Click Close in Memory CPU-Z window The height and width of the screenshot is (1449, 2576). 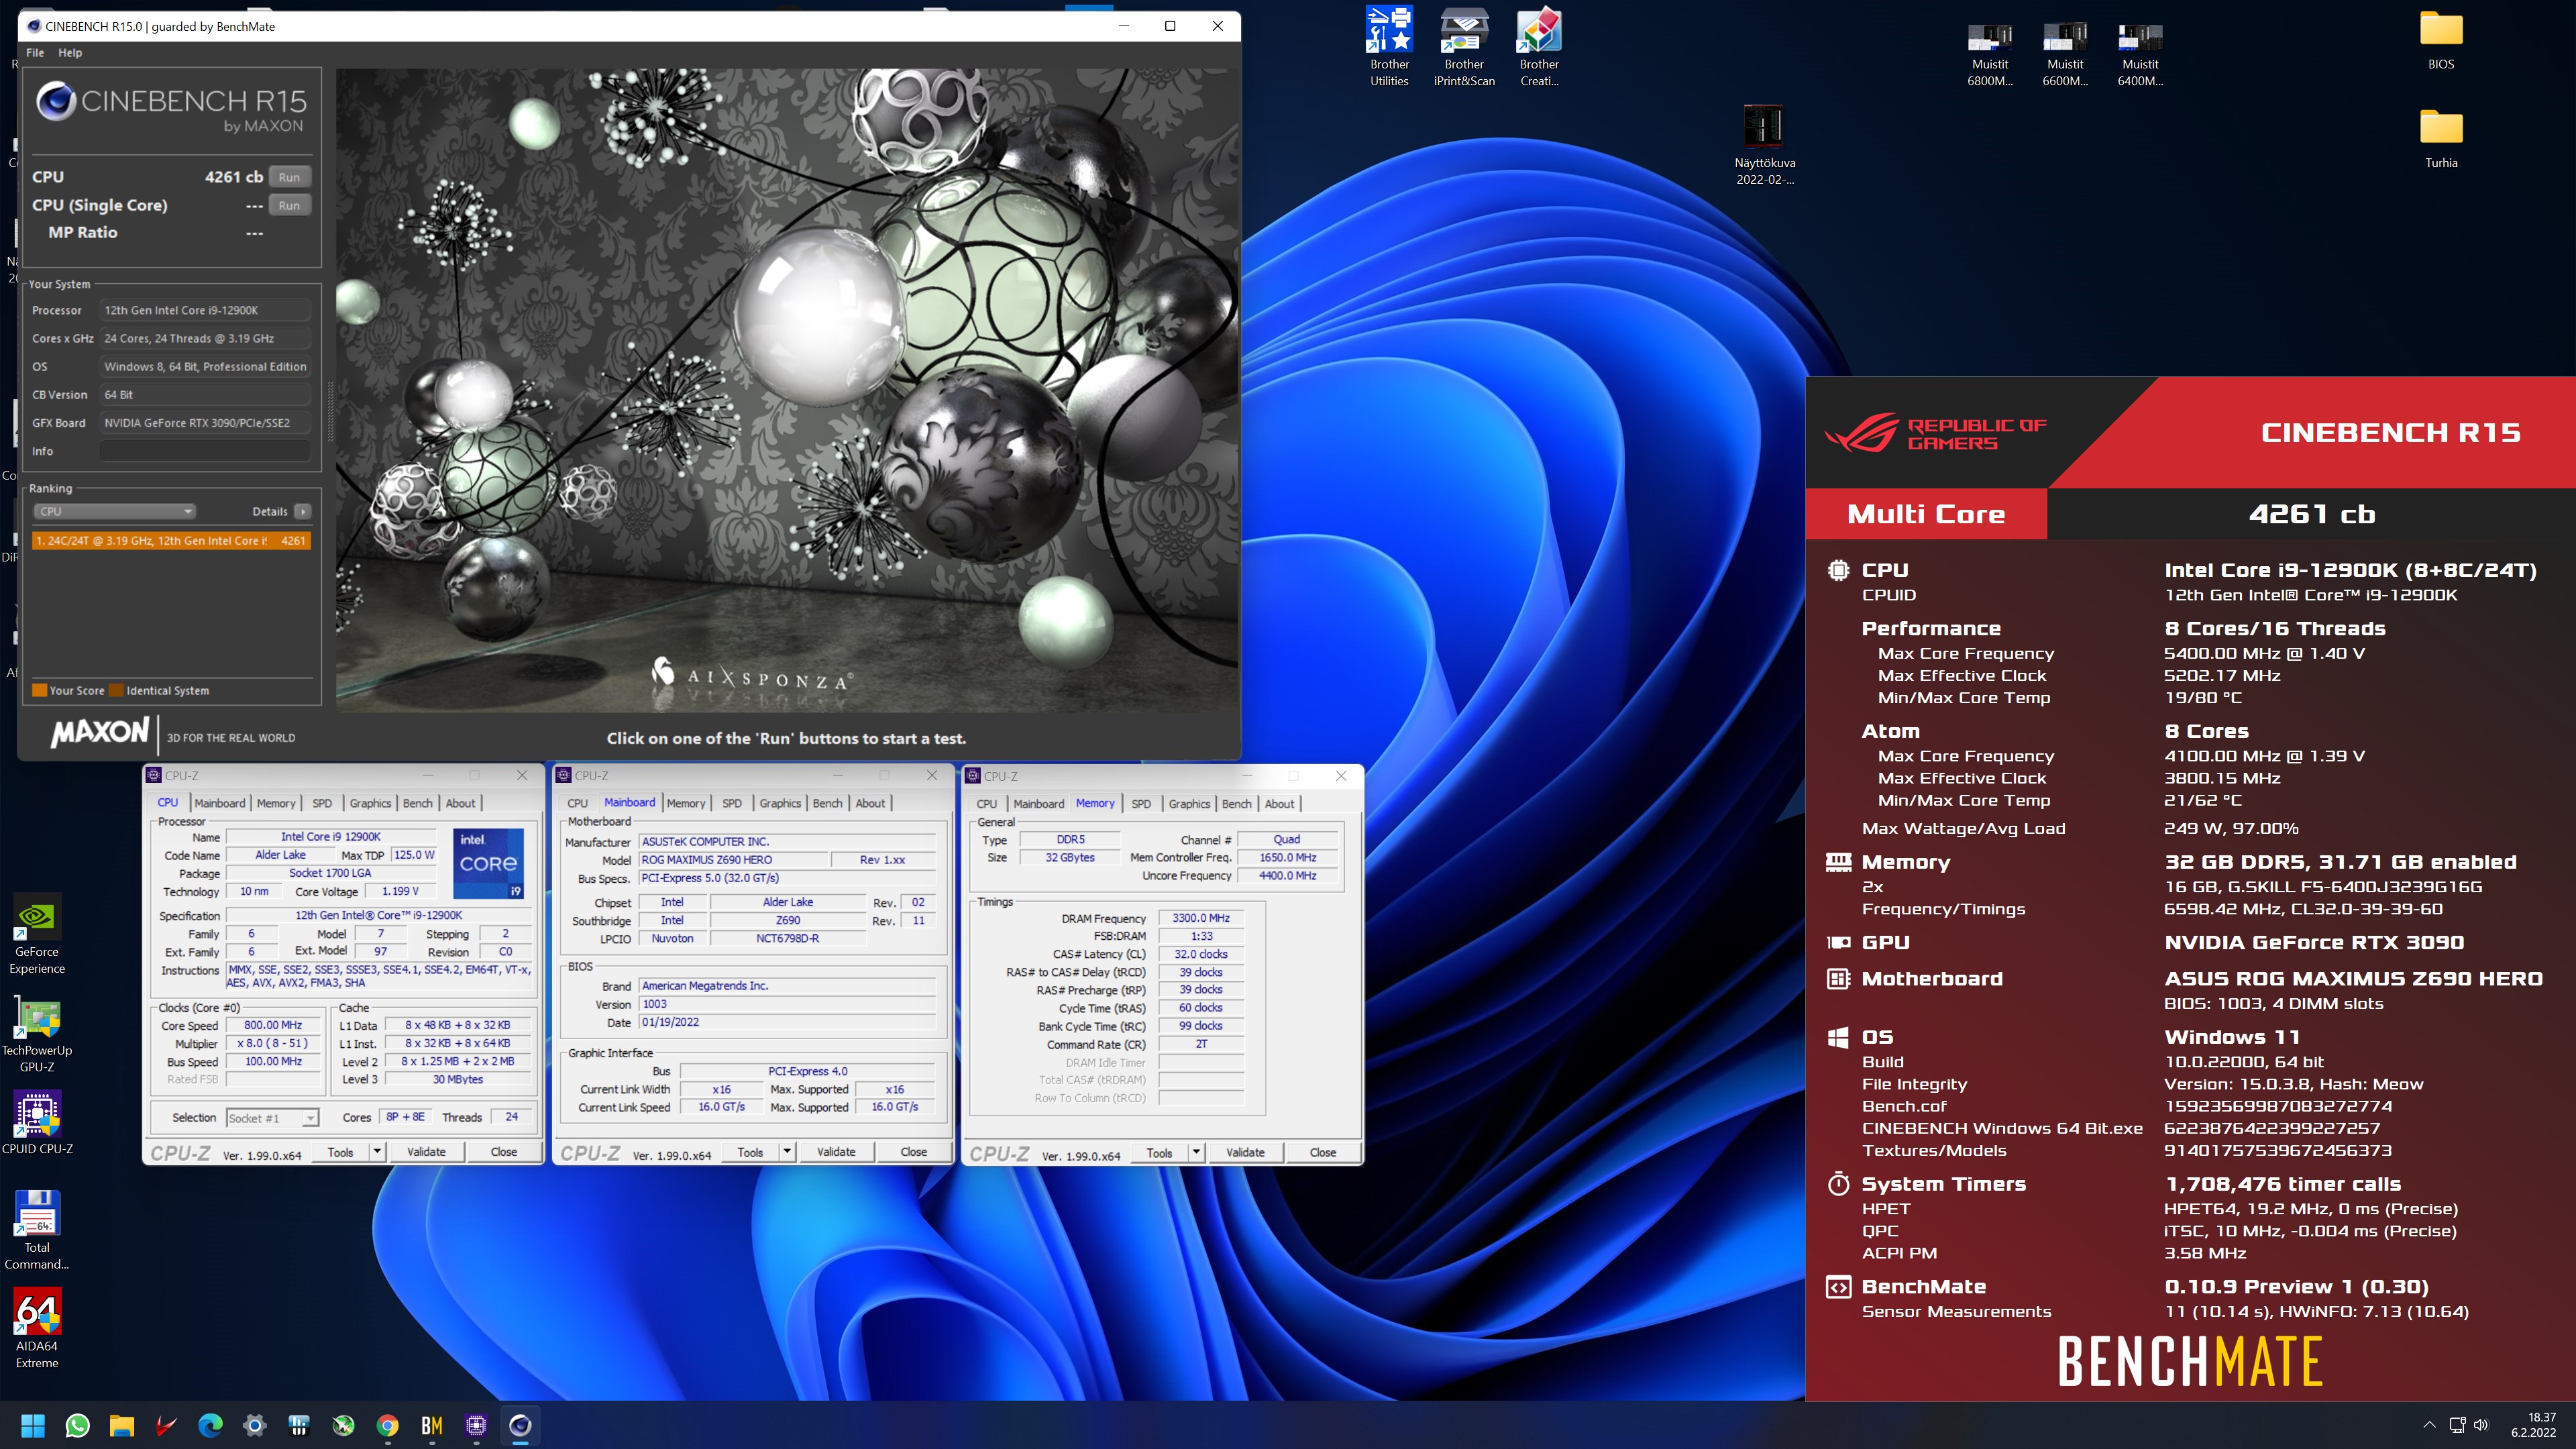pos(1323,1153)
